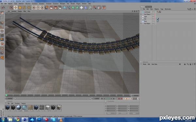This screenshot has height=122, width=196.
Task: Open the Size mode dropdown
Action: 122,113
